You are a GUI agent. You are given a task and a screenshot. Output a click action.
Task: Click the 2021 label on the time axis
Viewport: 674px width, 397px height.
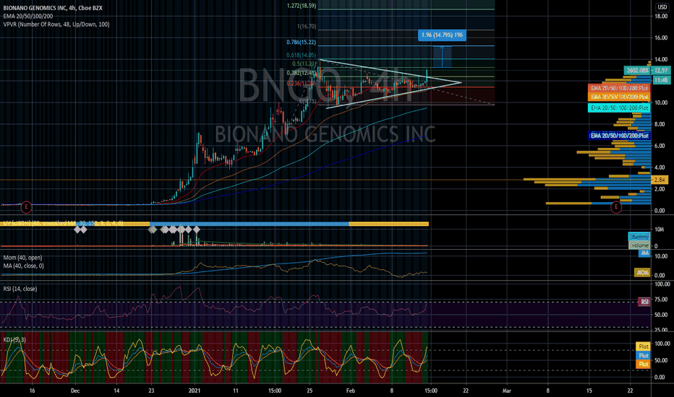click(x=195, y=391)
